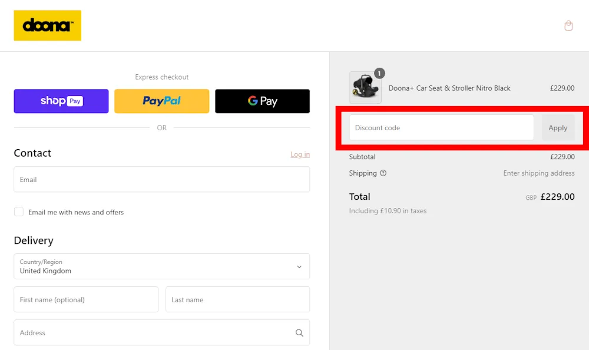Click the 'Including £10.90 in taxes' text

click(x=388, y=211)
